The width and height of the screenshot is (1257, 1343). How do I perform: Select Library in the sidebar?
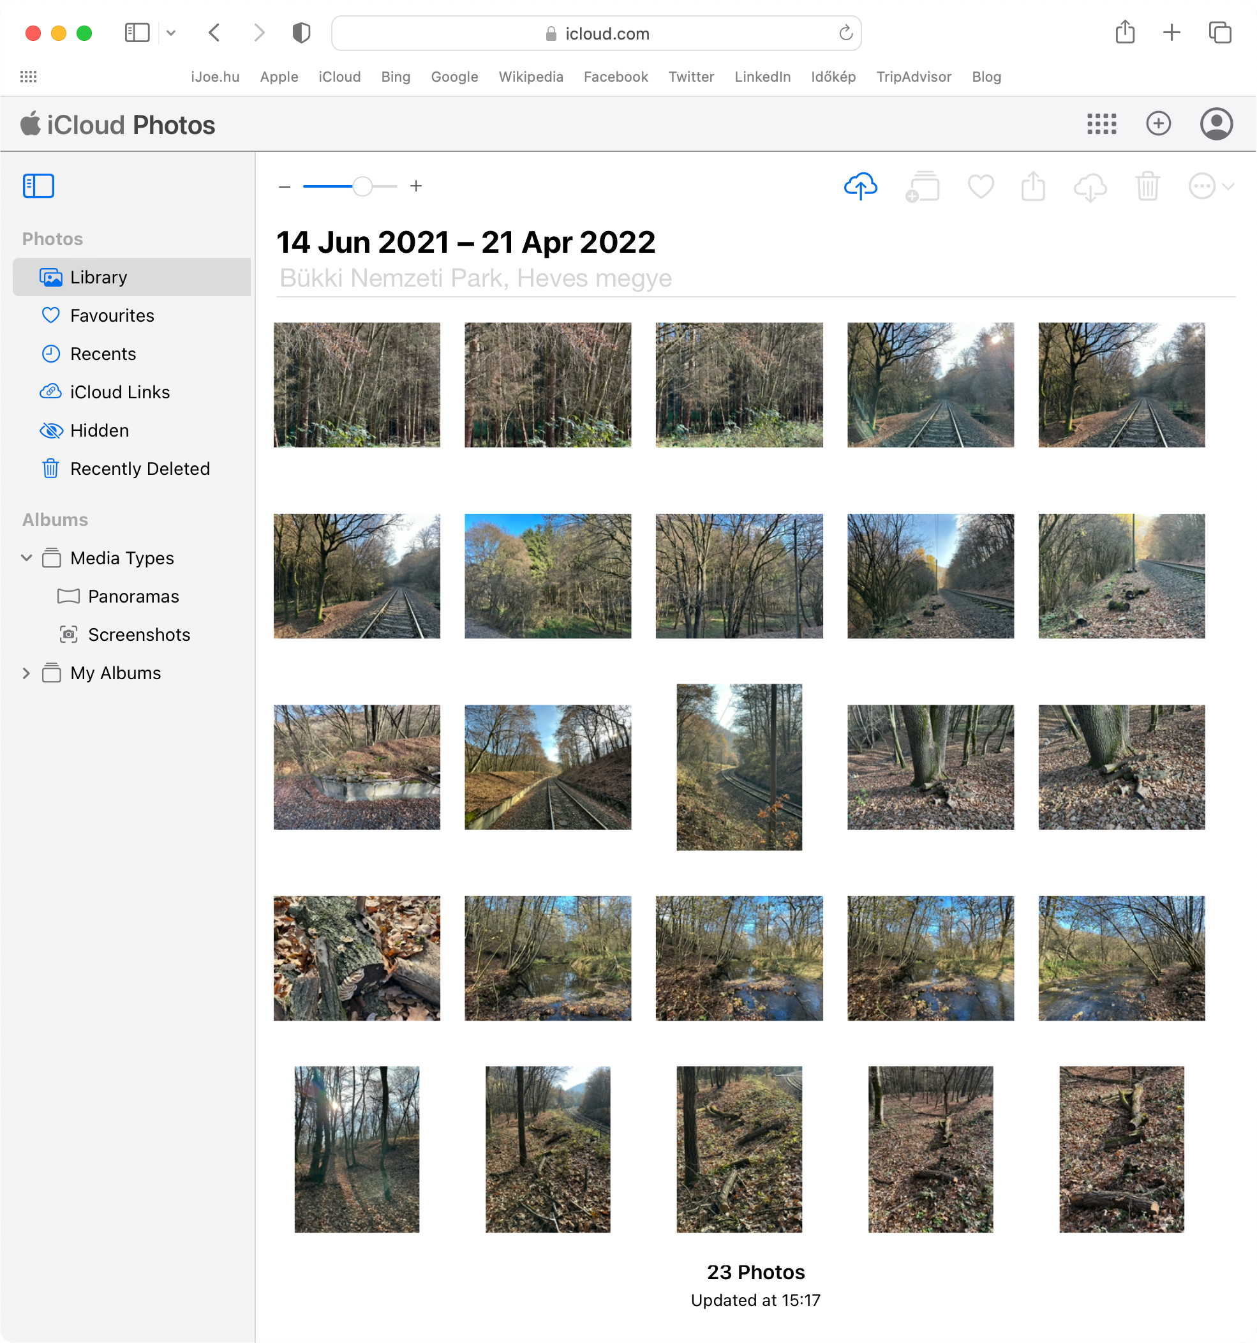coord(131,277)
